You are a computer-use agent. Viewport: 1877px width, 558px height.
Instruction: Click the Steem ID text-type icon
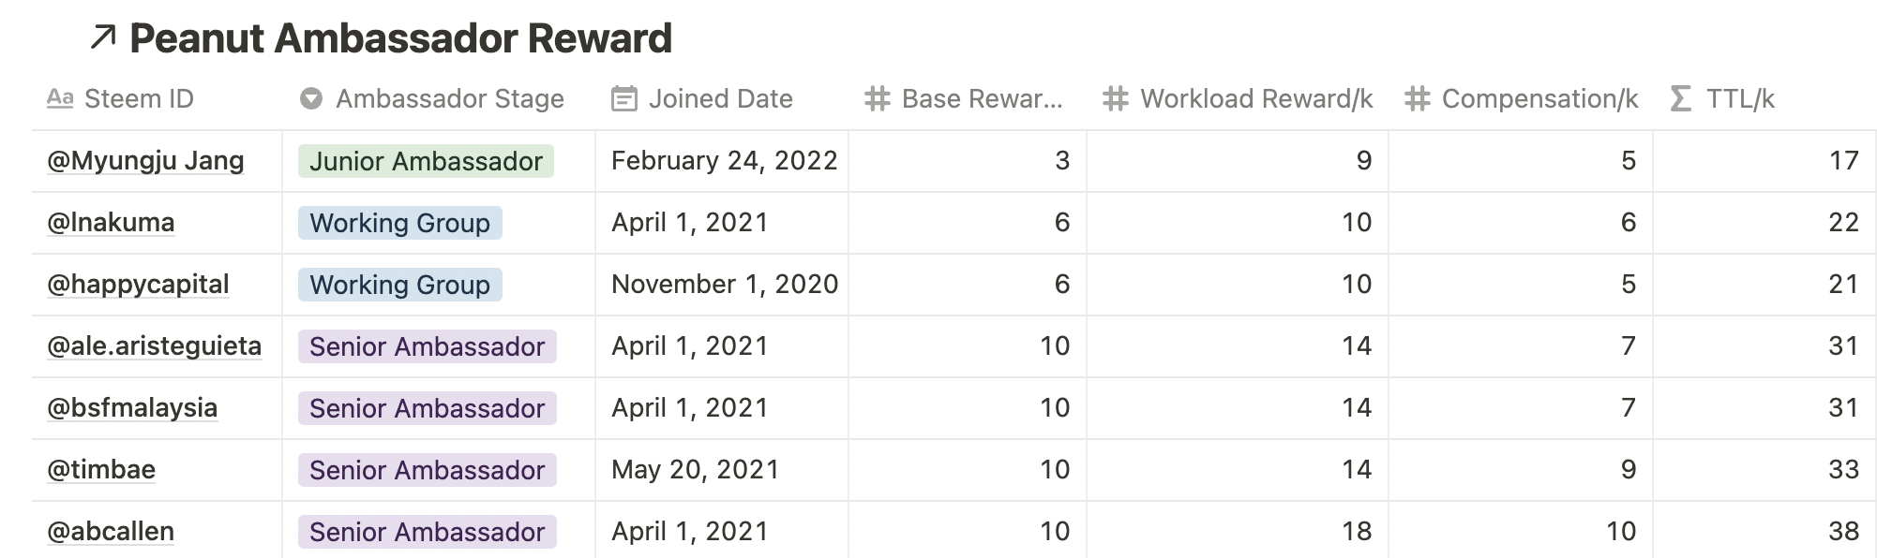tap(60, 98)
